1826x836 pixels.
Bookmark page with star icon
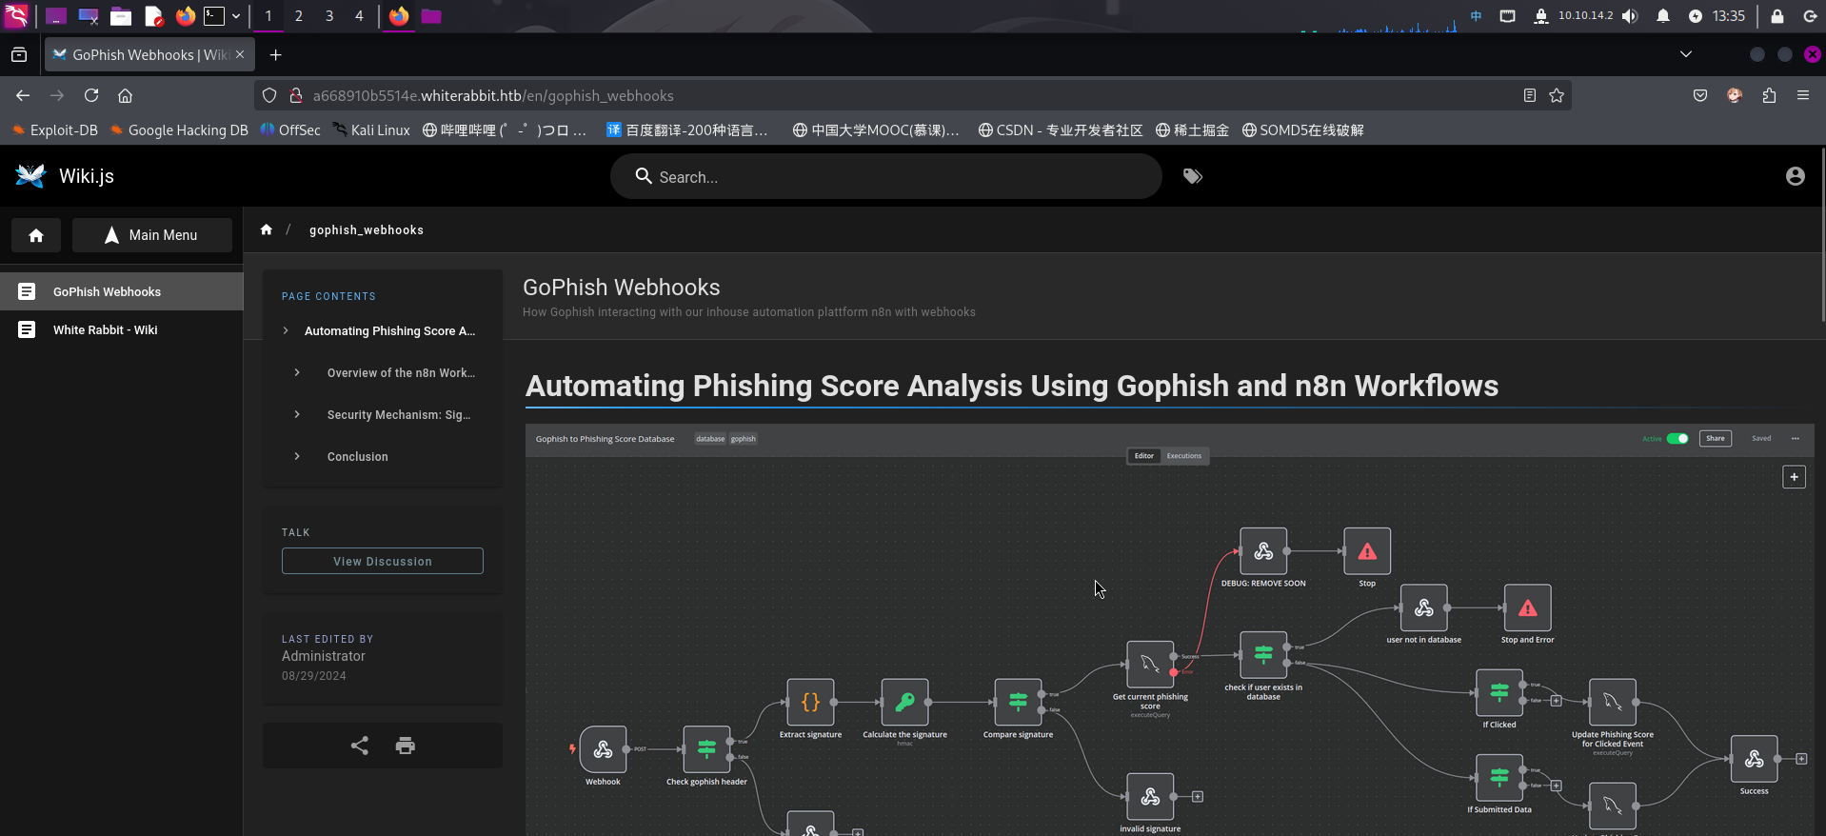click(1557, 95)
